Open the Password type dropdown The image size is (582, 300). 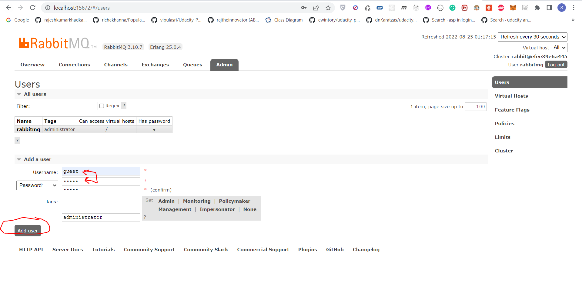point(37,185)
